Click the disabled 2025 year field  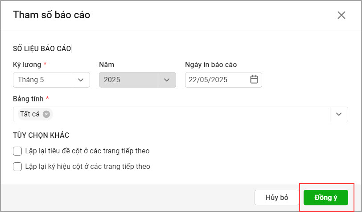coord(128,80)
